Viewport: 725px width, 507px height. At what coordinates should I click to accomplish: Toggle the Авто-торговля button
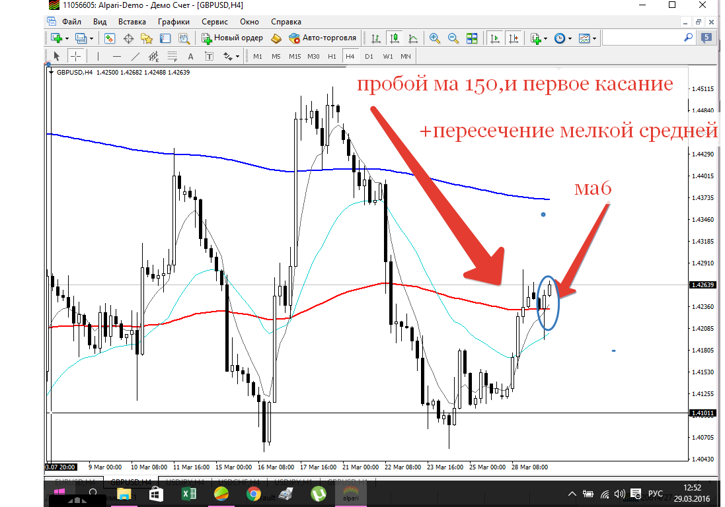tap(323, 38)
